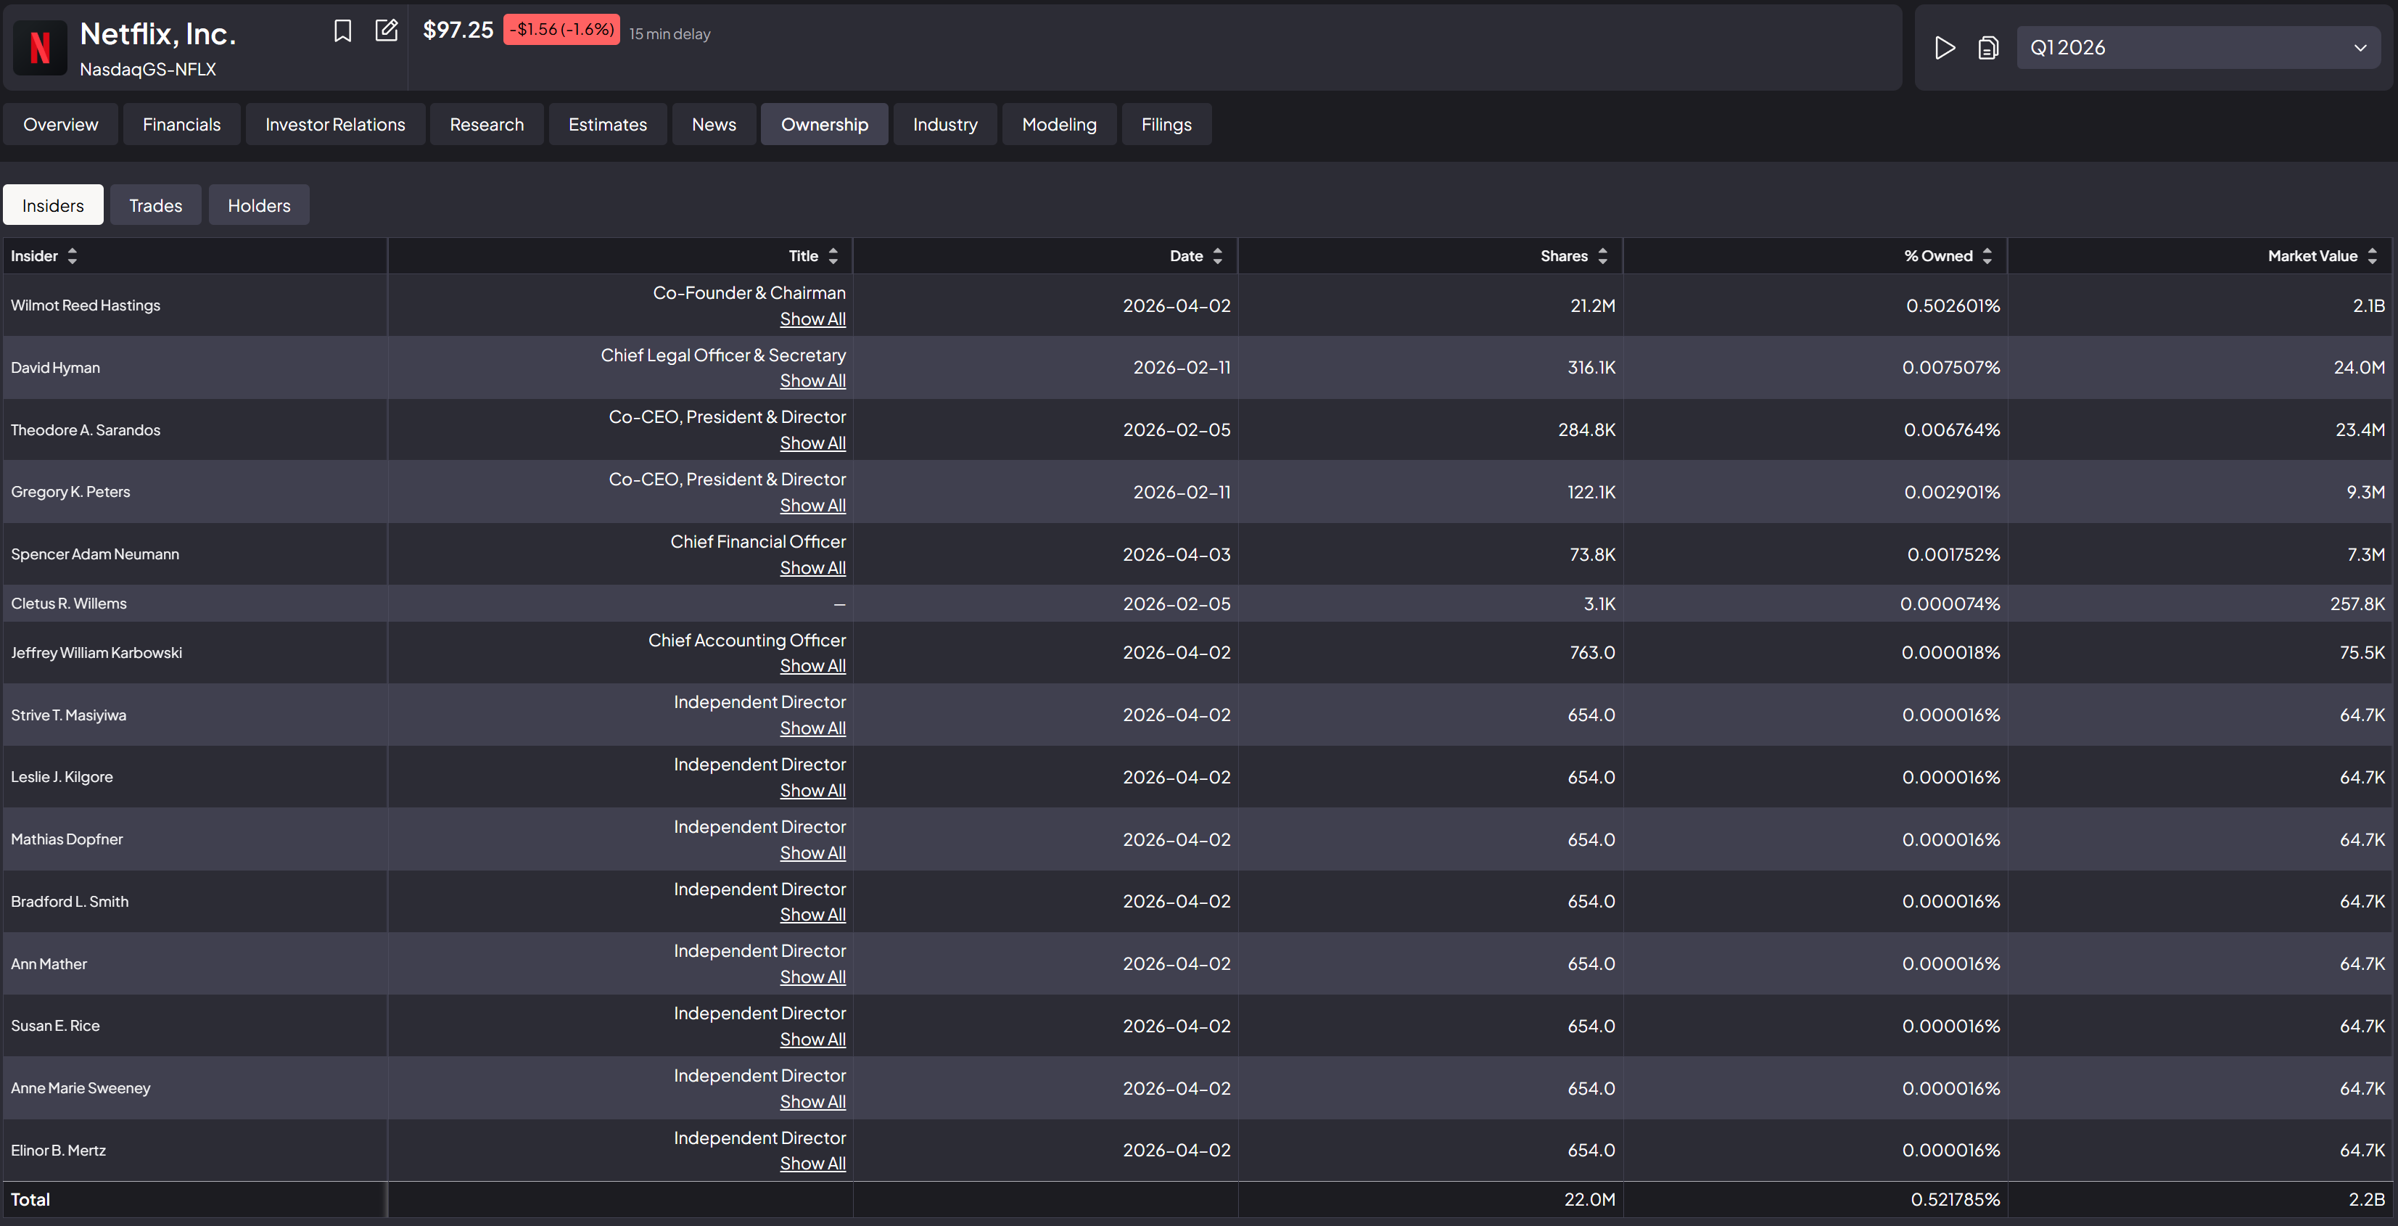Image resolution: width=2398 pixels, height=1226 pixels.
Task: Click Show All under Chief Financial Officer
Action: (x=812, y=568)
